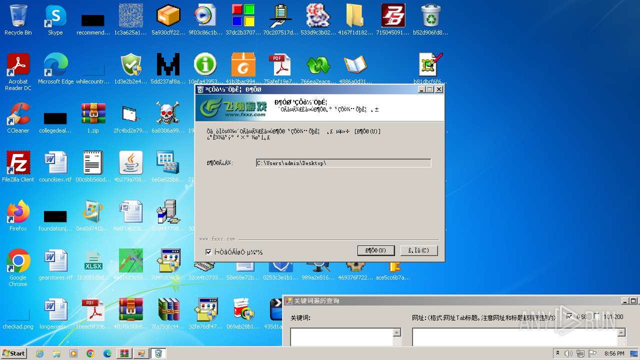Image resolution: width=640 pixels, height=360 pixels.
Task: Select the b52d906fd8 recycle bin icon
Action: [430, 19]
